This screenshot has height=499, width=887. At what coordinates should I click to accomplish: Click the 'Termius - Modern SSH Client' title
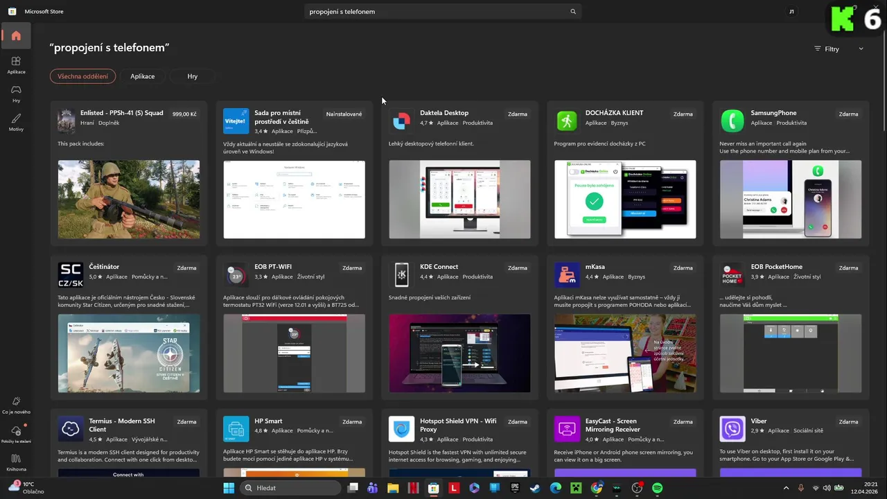121,425
